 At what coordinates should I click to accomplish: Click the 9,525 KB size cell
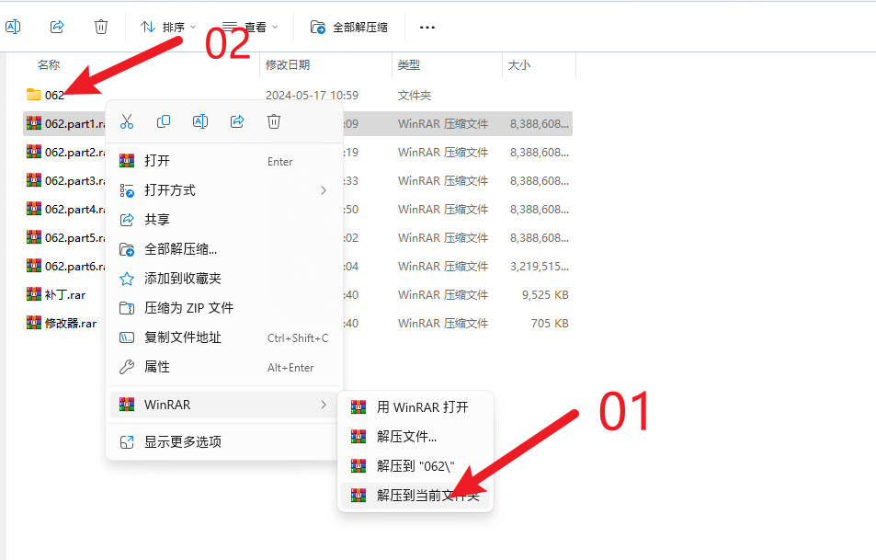[545, 294]
